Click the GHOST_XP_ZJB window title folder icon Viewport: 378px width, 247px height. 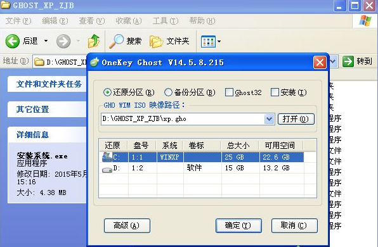[x=5, y=5]
